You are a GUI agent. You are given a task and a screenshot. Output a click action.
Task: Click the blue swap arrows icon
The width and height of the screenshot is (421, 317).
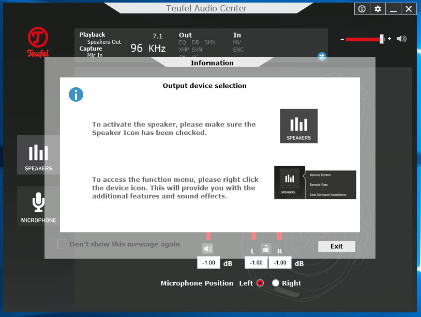point(322,57)
